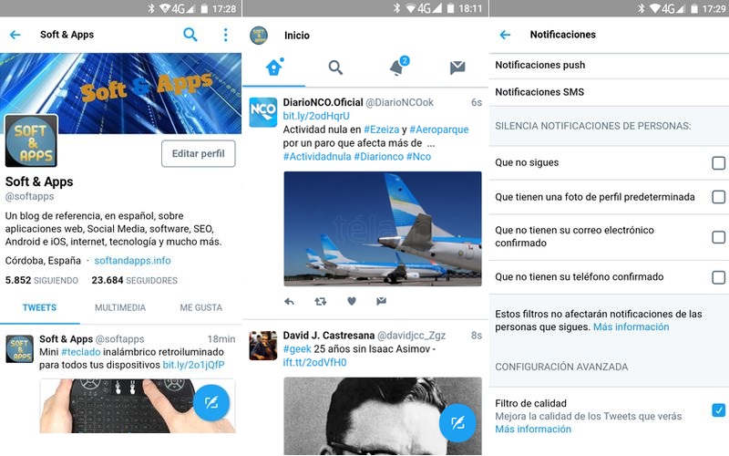The height and width of the screenshot is (456, 729).
Task: Tap the account avatar next to Inicio
Action: click(x=259, y=35)
